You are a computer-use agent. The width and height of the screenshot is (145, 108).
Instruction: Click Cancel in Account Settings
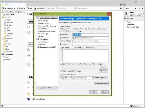[104, 92]
